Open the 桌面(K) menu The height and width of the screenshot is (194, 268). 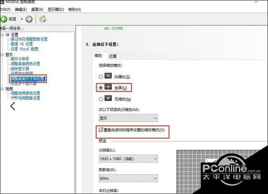(x=37, y=10)
